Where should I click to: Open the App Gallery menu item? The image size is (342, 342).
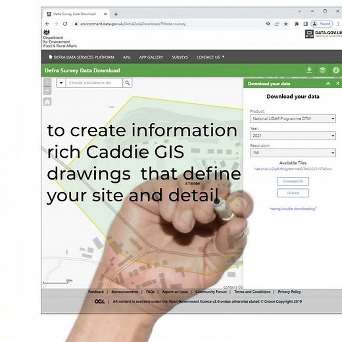tap(151, 57)
